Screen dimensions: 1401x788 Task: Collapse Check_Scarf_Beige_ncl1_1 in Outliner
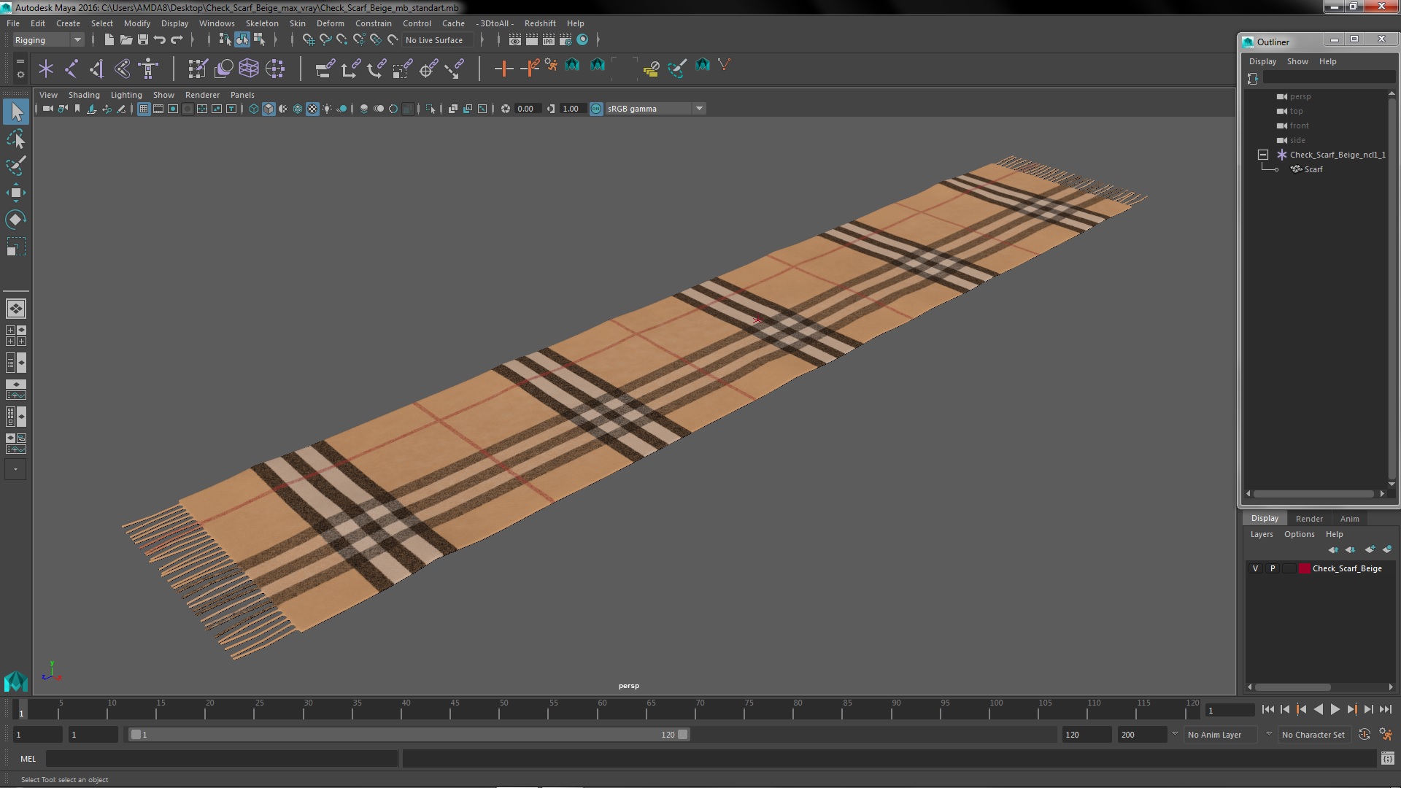click(1263, 155)
